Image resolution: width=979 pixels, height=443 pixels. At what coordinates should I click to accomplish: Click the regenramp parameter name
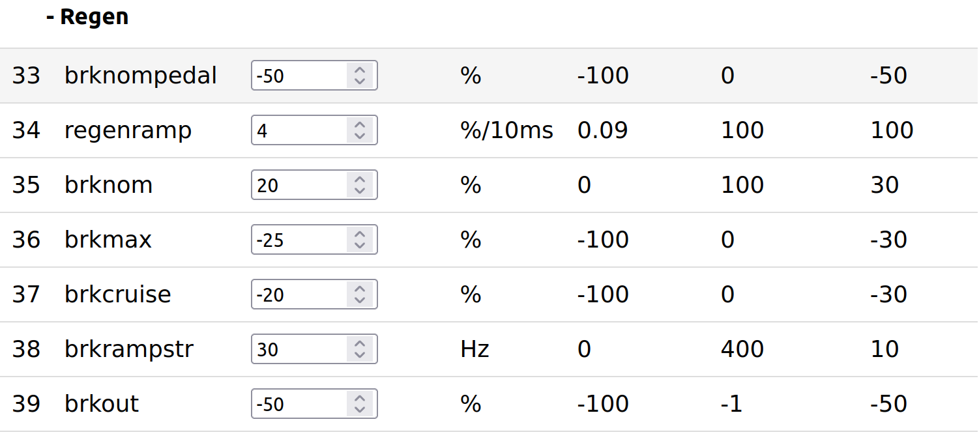[x=128, y=130]
